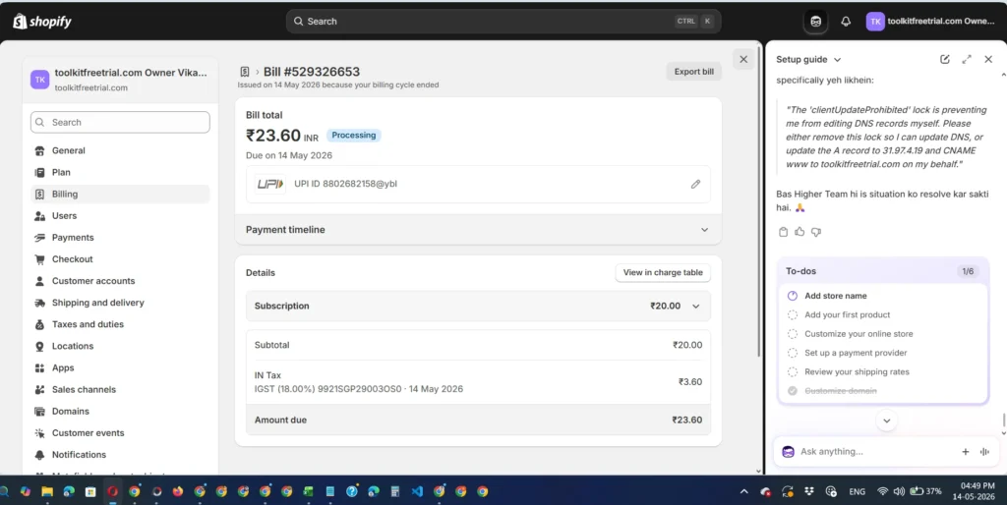Image resolution: width=1007 pixels, height=505 pixels.
Task: Open the Setup guide dropdown
Action: tap(808, 59)
